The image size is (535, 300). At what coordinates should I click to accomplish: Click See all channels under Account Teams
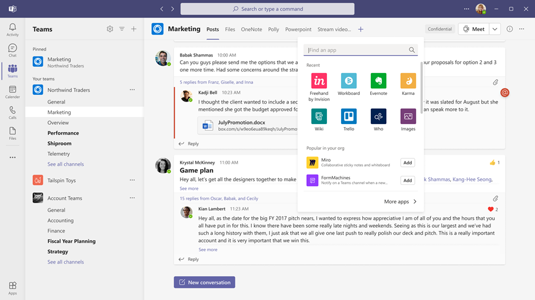pyautogui.click(x=65, y=262)
